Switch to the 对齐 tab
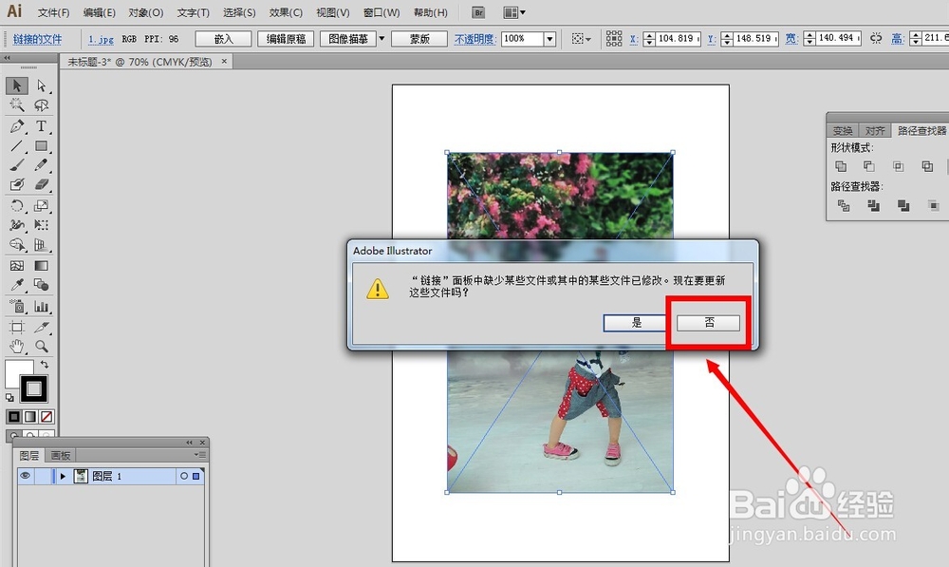The height and width of the screenshot is (567, 949). [875, 131]
